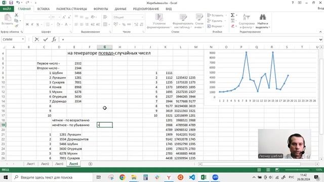Switch to the ФОРМУЛЫ ribbon tab
Screen dimensions: 324x182
tap(101, 9)
